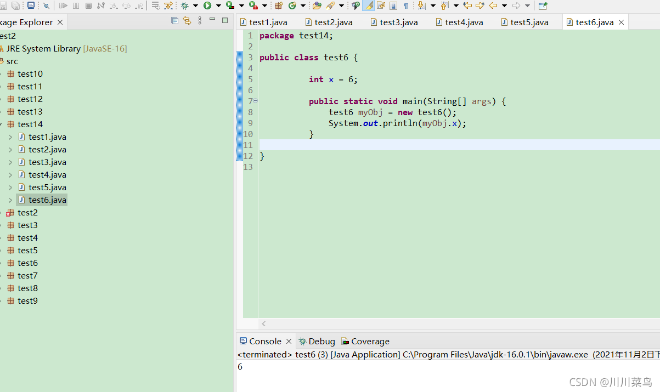
Task: Click the Save All disks icon
Action: [16, 5]
